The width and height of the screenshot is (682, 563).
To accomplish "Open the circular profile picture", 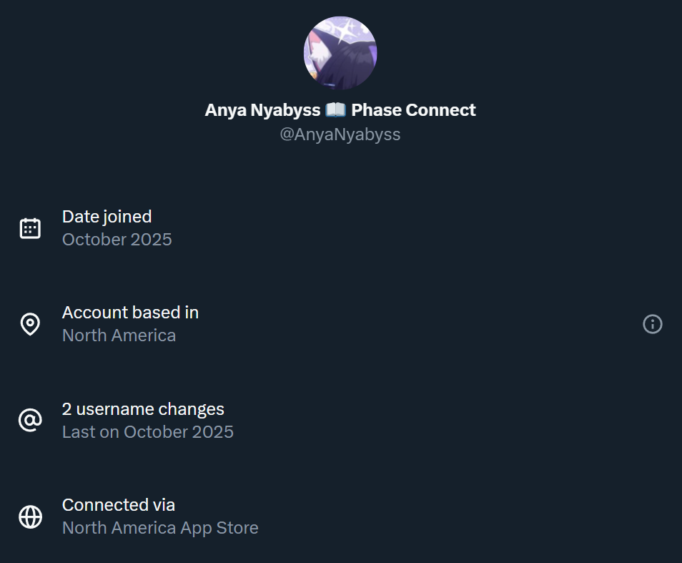I will [340, 53].
